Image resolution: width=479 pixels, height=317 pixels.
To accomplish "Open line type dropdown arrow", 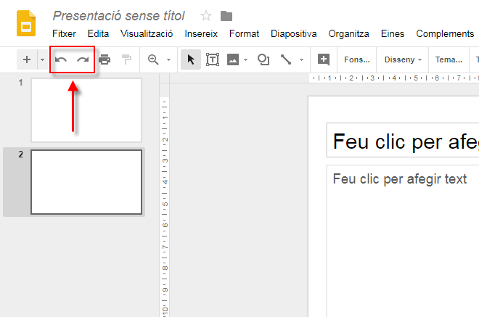I will coord(301,59).
